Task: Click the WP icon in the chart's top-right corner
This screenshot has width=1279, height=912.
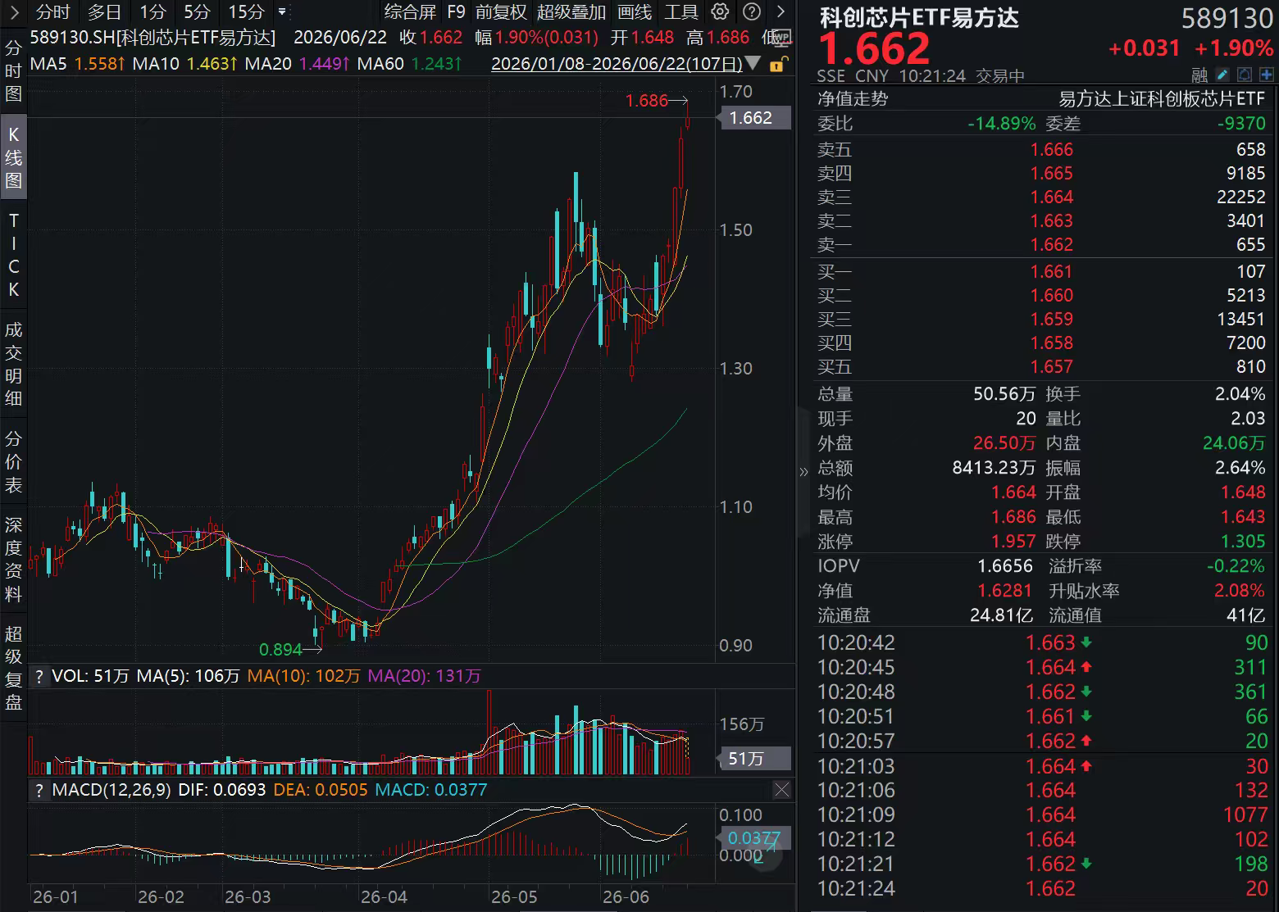Action: click(781, 37)
